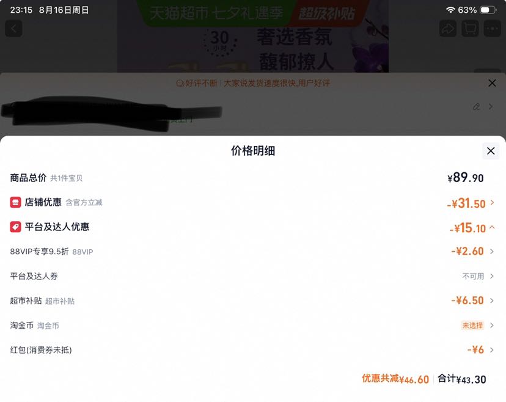Tap 88VIP专享9.5折 row label

tap(39, 251)
